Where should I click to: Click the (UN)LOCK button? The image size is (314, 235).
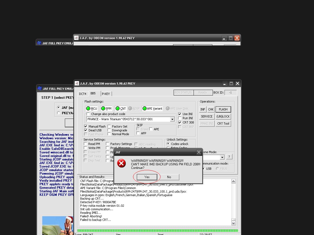pos(223,116)
